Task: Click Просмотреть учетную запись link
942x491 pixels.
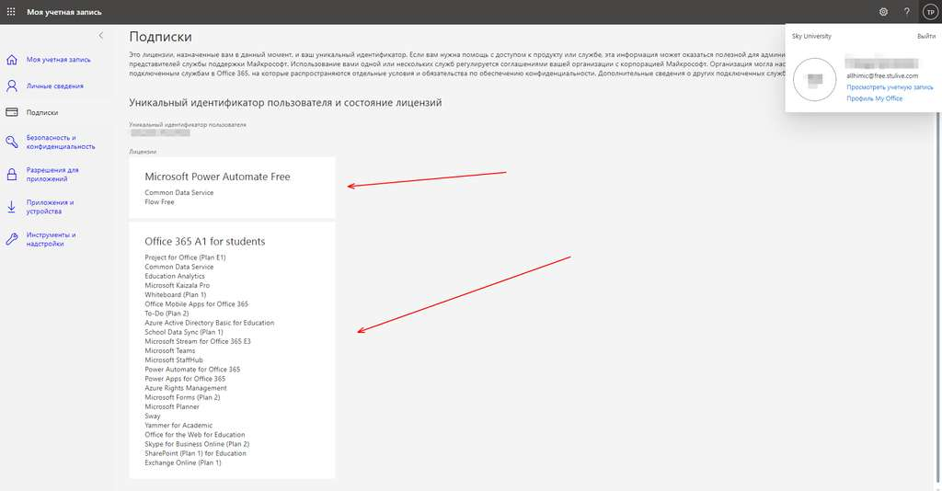Action: point(890,87)
